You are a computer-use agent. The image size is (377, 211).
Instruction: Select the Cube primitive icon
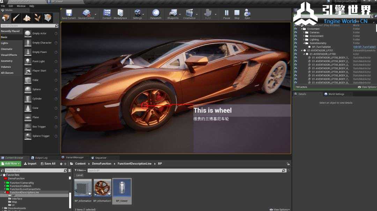[x=28, y=80]
